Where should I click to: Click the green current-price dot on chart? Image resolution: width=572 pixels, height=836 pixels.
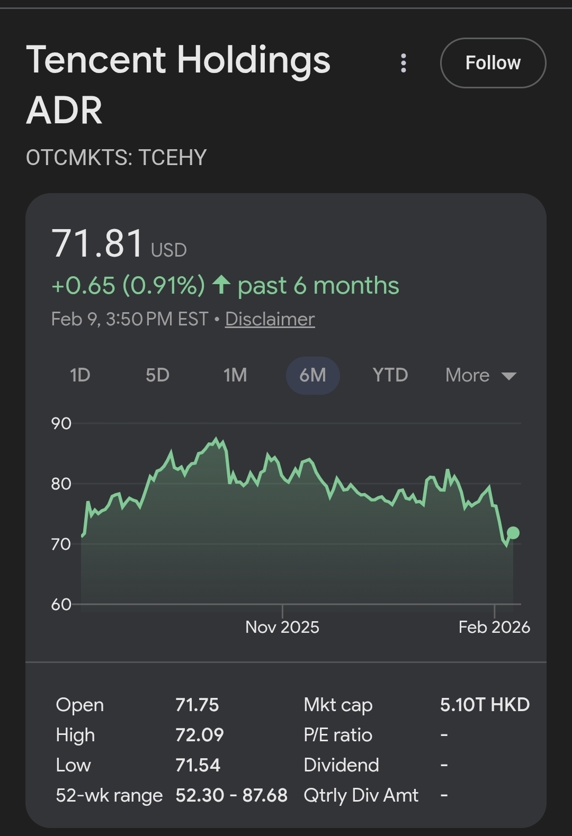[x=513, y=533]
